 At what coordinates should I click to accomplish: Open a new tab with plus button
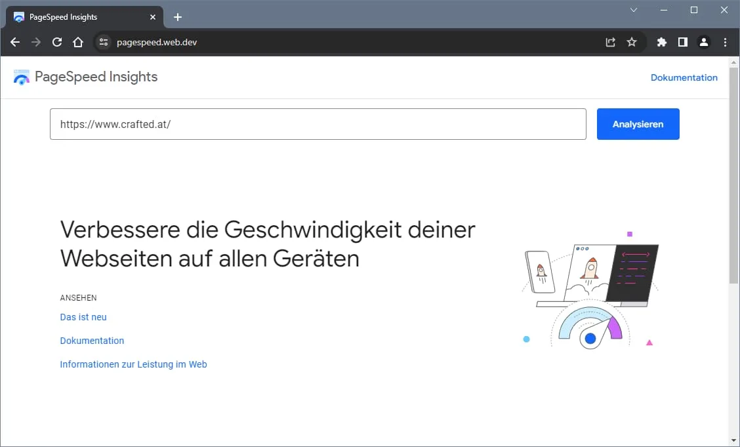tap(177, 18)
